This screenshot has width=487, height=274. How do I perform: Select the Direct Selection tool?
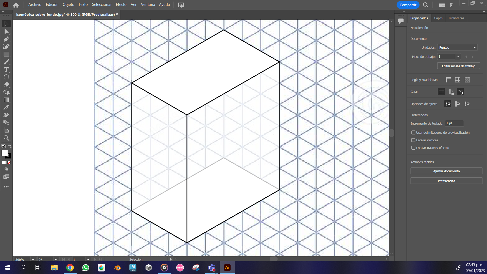pos(6,31)
